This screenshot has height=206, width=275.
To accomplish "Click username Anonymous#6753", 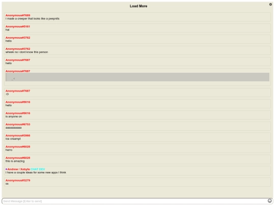I will pyautogui.click(x=18, y=125).
